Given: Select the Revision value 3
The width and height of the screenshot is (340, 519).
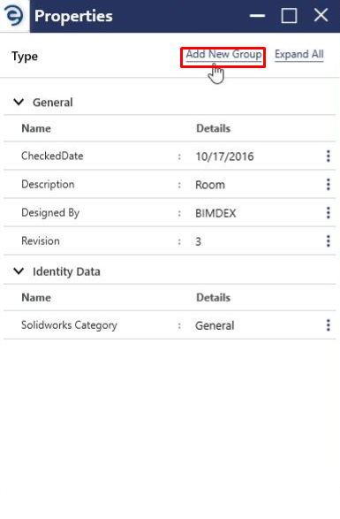Looking at the screenshot, I should (198, 241).
